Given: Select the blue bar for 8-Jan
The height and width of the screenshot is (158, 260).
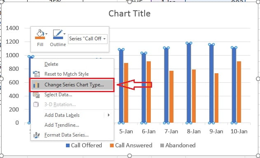Looking at the screenshot, I should 189,83.
